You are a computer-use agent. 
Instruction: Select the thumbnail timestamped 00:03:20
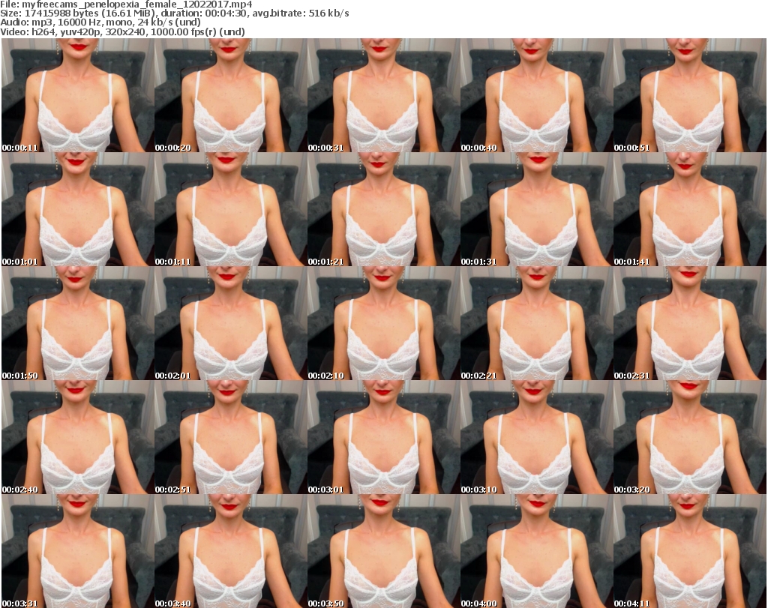(690, 437)
